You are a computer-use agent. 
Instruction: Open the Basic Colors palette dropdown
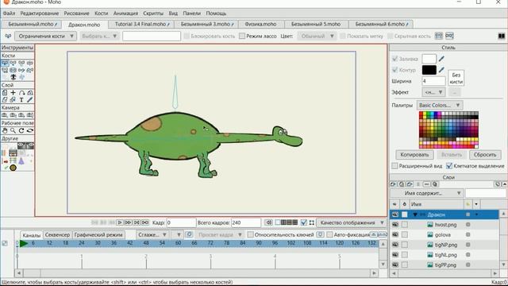tap(439, 105)
